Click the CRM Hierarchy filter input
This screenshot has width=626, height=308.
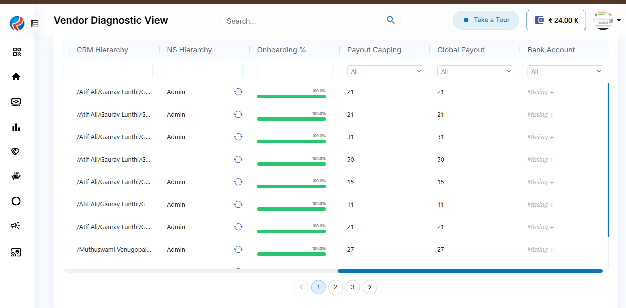115,71
